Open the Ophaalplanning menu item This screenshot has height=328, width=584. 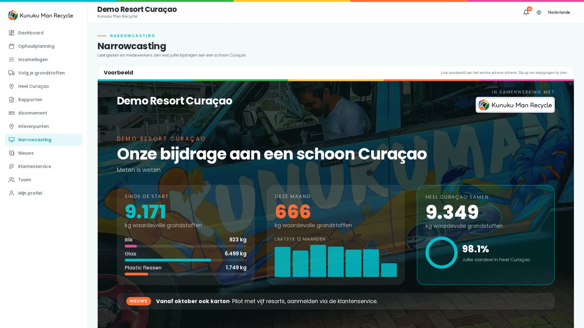point(44,46)
